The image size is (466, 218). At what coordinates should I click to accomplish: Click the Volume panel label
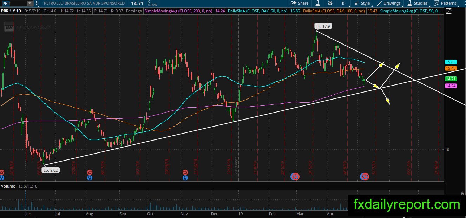[8, 186]
